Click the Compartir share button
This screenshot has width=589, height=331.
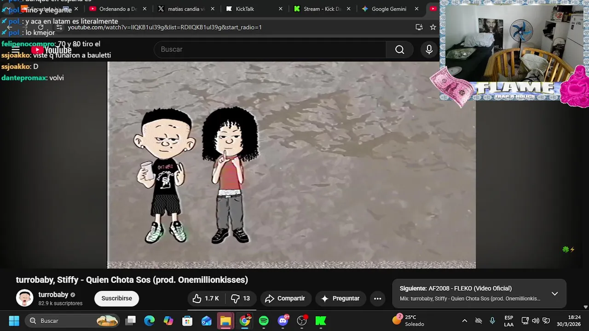[x=286, y=298]
